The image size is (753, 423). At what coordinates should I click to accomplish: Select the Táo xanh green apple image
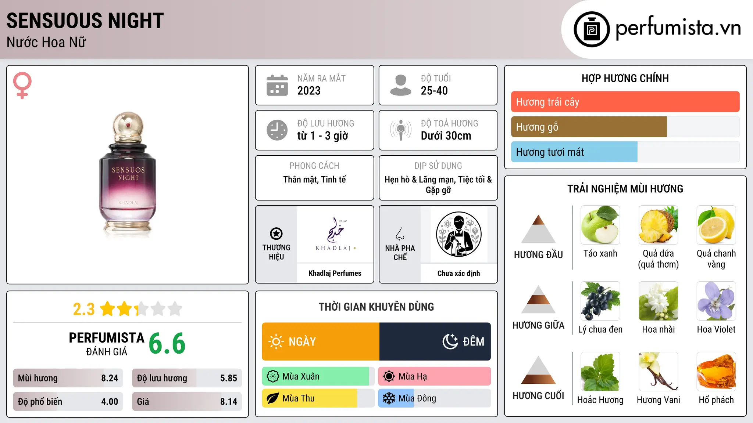pos(600,225)
